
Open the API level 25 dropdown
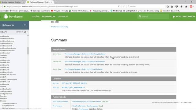26,32
